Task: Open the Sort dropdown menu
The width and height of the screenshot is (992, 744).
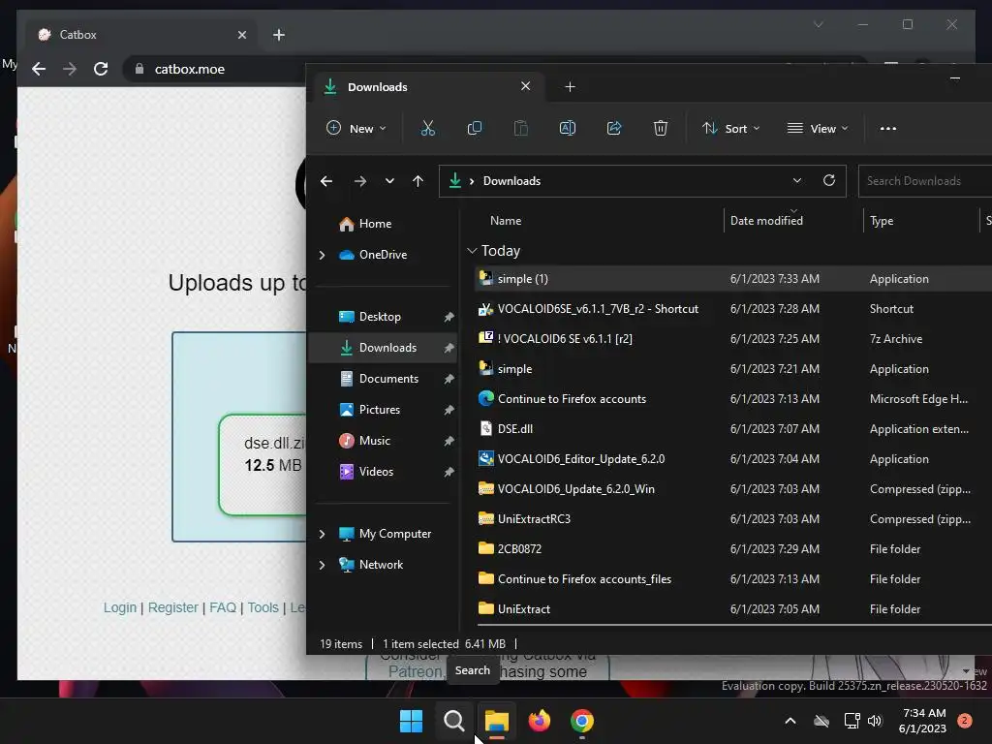Action: 730,129
